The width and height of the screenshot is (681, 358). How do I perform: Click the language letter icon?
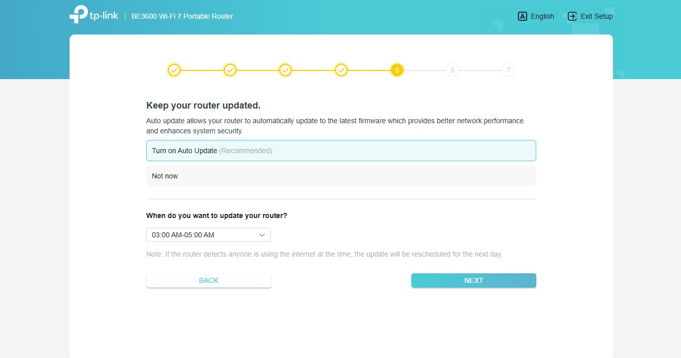click(523, 16)
